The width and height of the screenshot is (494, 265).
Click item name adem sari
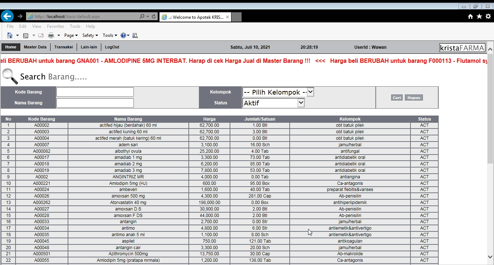[128, 145]
